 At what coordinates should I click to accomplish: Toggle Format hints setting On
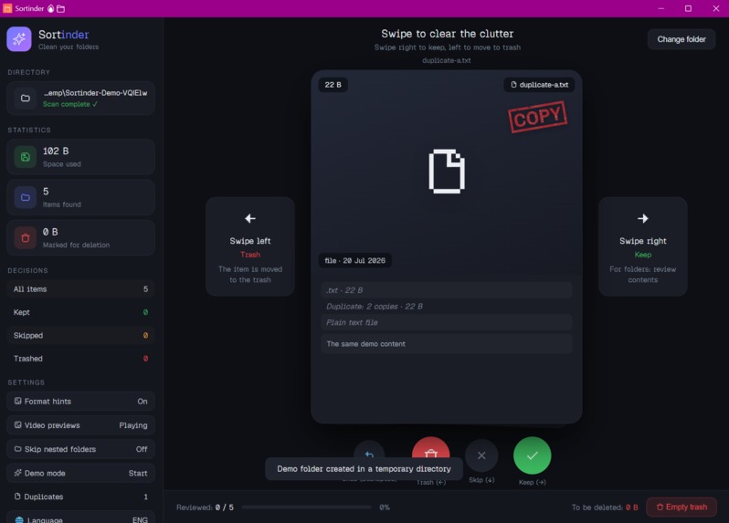(81, 402)
